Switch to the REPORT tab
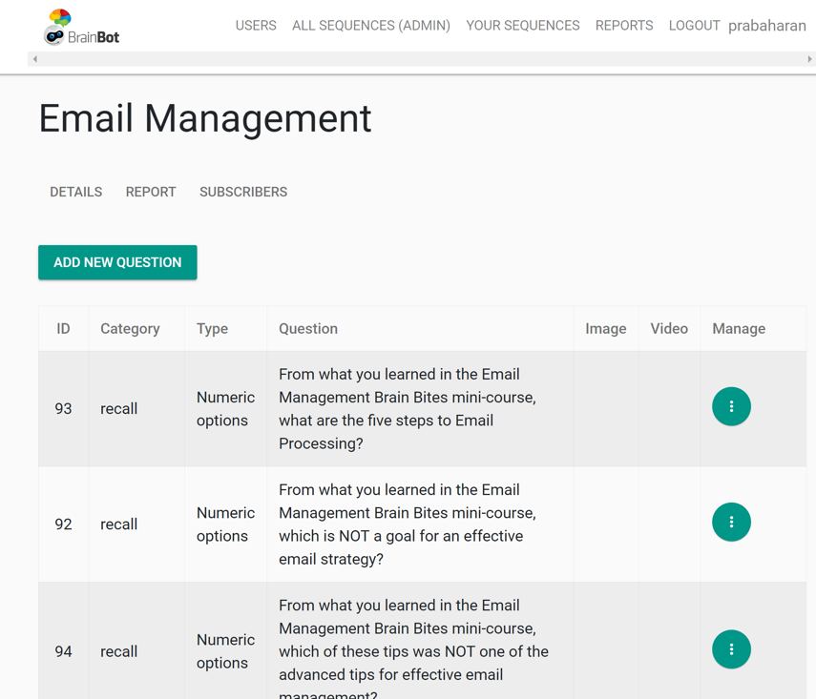The image size is (816, 699). pyautogui.click(x=151, y=192)
